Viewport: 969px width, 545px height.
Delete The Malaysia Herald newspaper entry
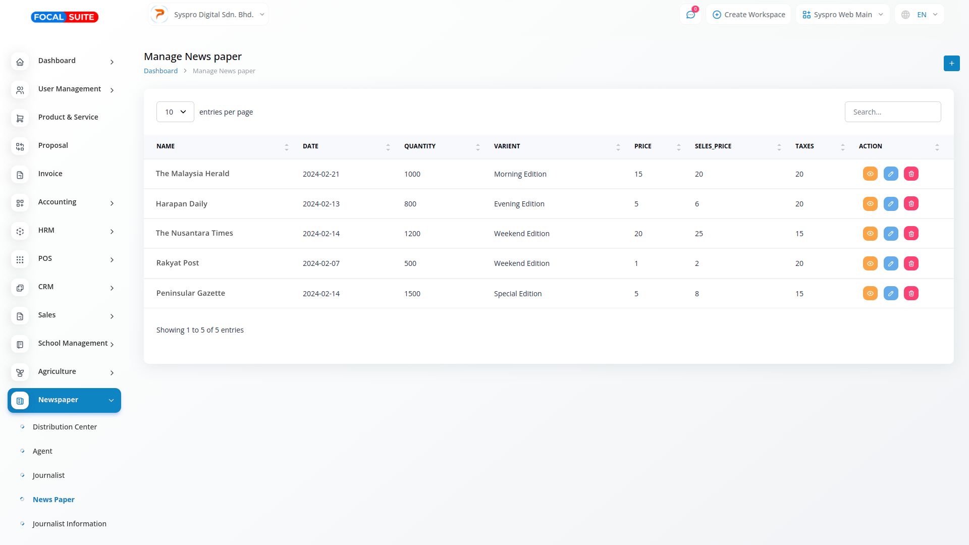click(911, 174)
